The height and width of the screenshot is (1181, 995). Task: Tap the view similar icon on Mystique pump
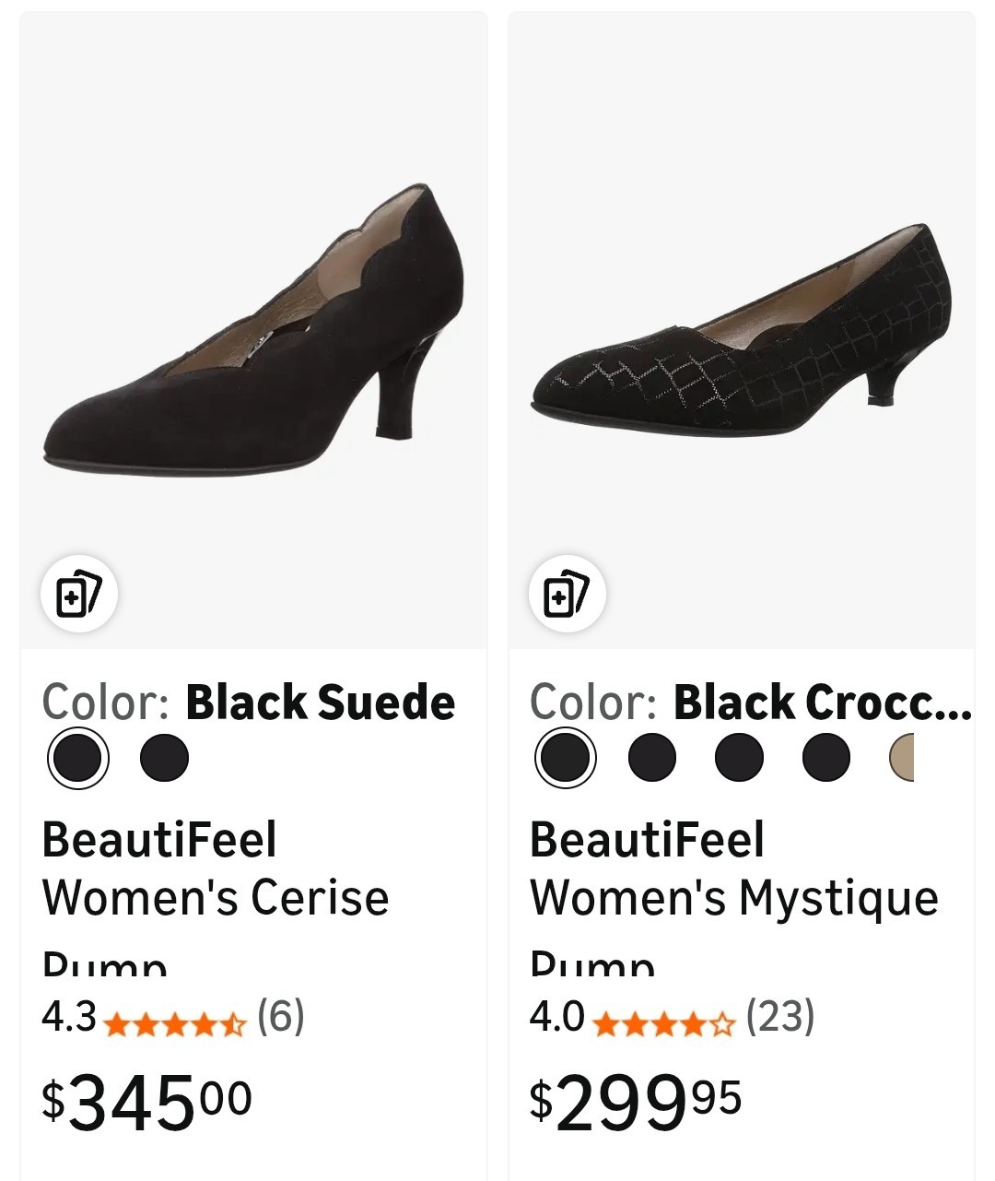coord(567,595)
